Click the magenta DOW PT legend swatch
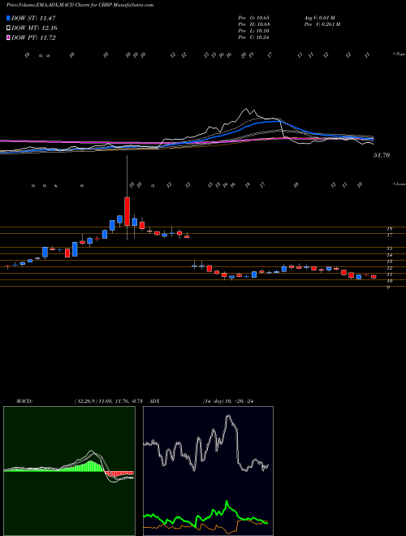This screenshot has height=536, width=406. point(8,37)
